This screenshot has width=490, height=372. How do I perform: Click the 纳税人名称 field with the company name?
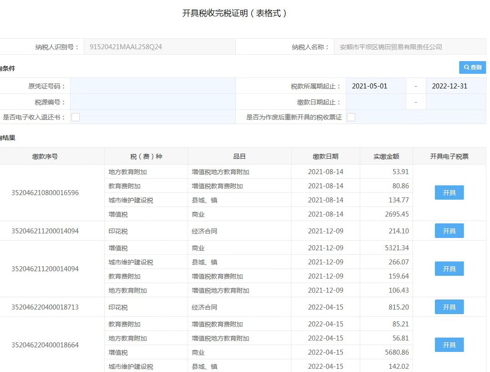(x=409, y=47)
